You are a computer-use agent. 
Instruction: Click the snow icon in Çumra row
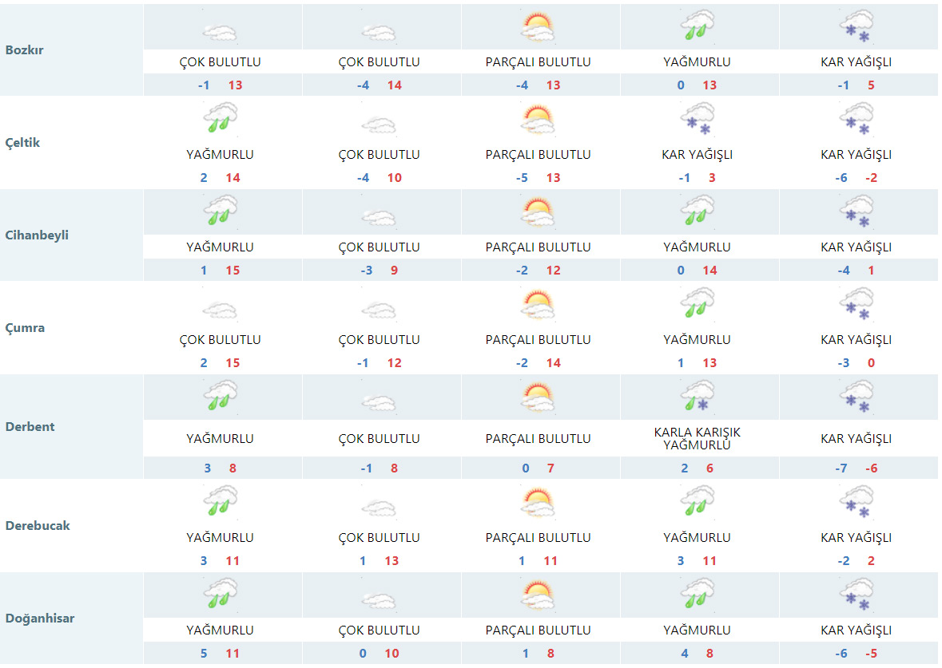click(857, 305)
